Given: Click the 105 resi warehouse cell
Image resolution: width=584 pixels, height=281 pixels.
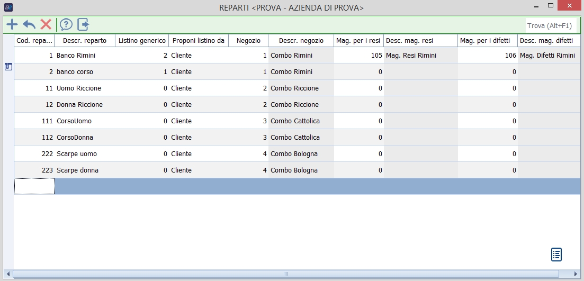Looking at the screenshot, I should pyautogui.click(x=358, y=56).
